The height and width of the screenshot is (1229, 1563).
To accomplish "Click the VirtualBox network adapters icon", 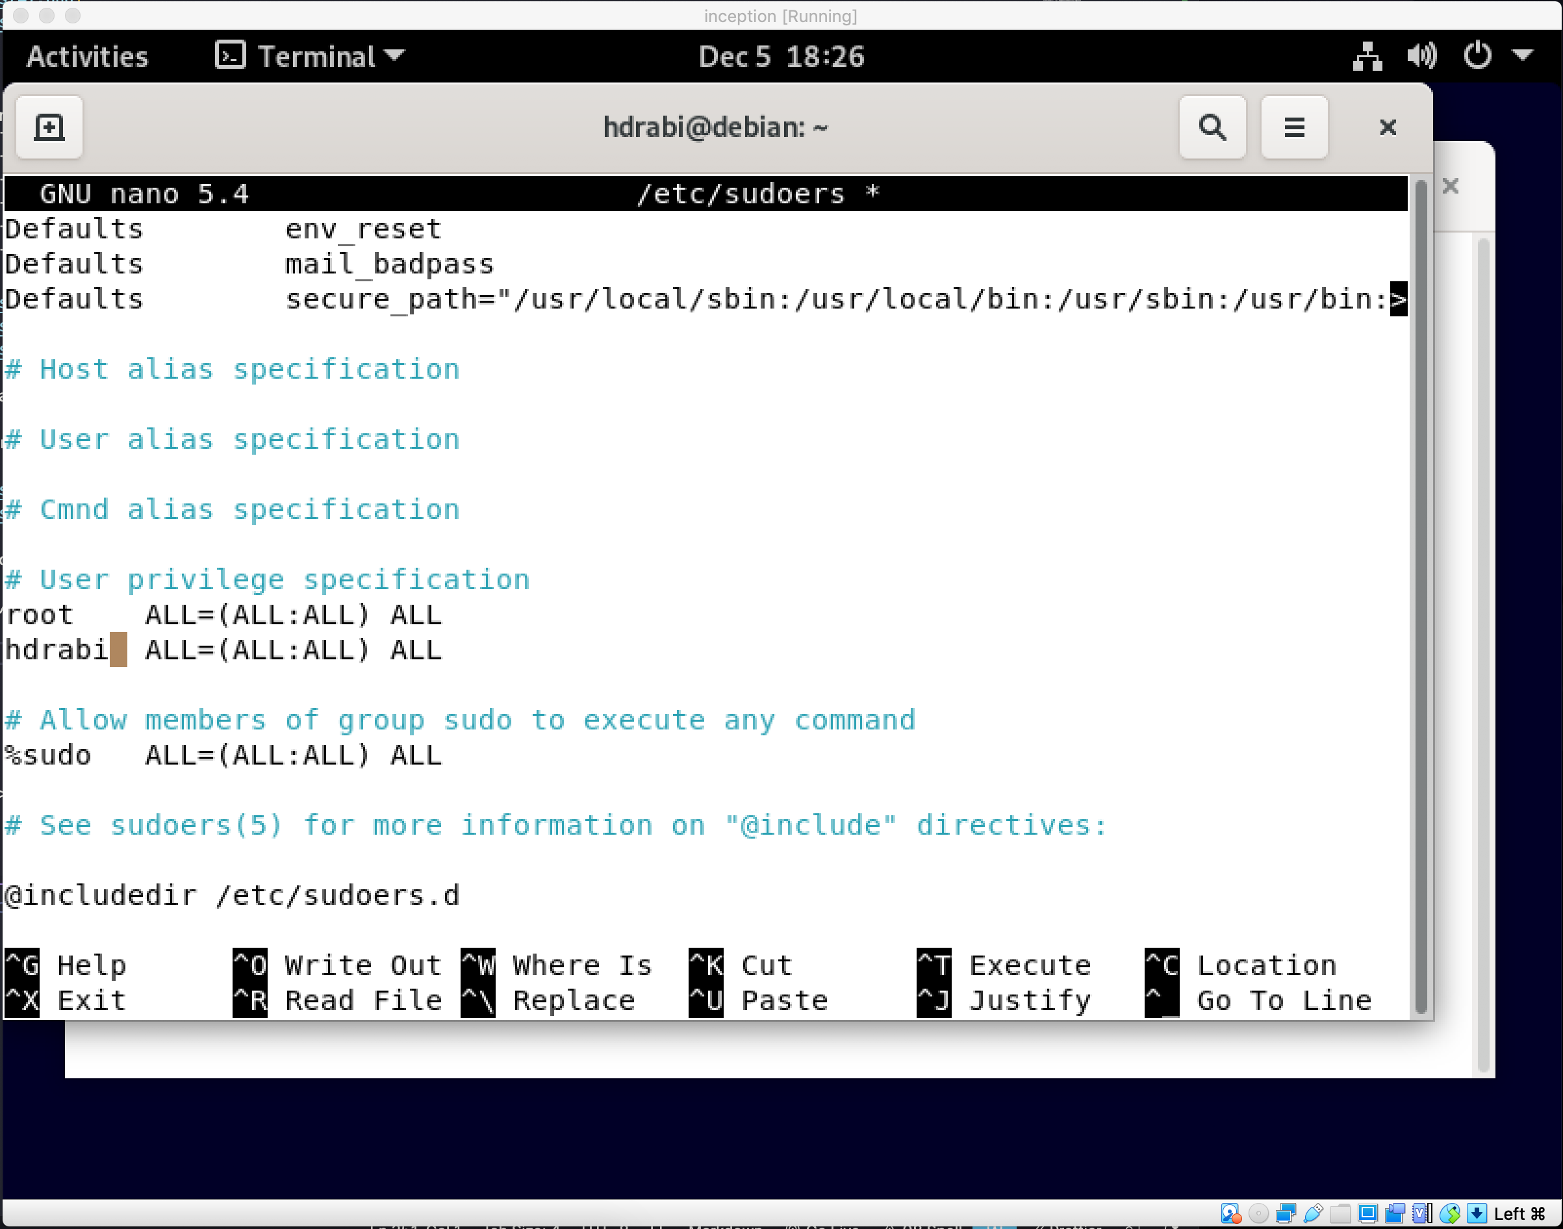I will (x=1286, y=1214).
